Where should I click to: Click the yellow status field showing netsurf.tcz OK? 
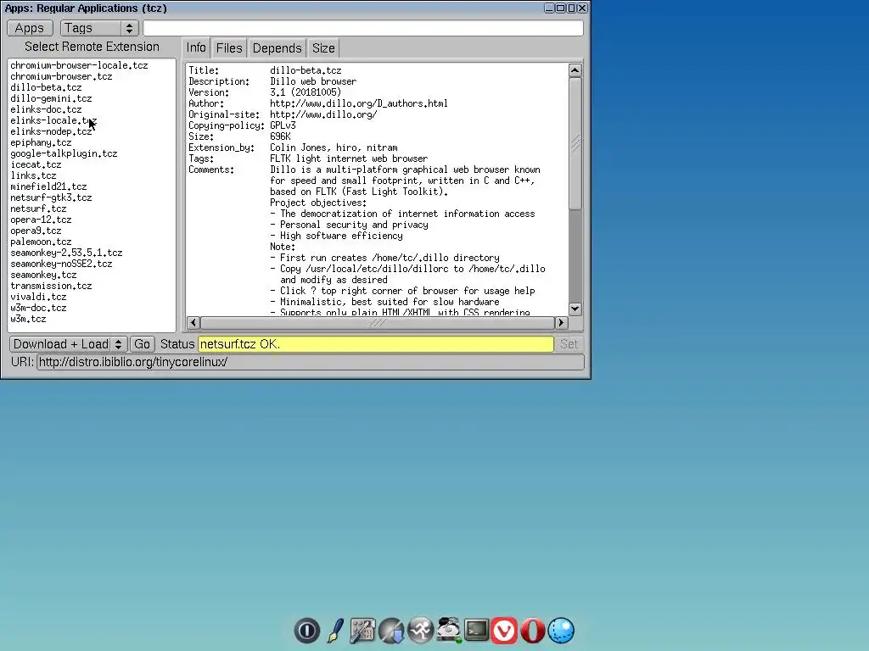click(x=376, y=344)
